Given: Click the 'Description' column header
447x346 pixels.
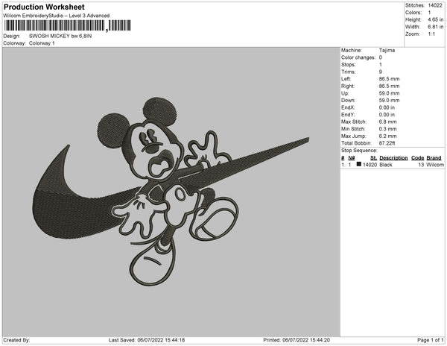Looking at the screenshot, I should (393, 158).
